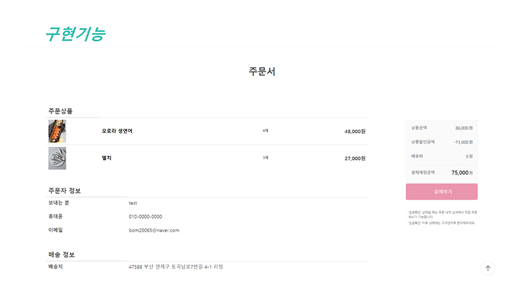Select the 멸치 product name

[107, 158]
